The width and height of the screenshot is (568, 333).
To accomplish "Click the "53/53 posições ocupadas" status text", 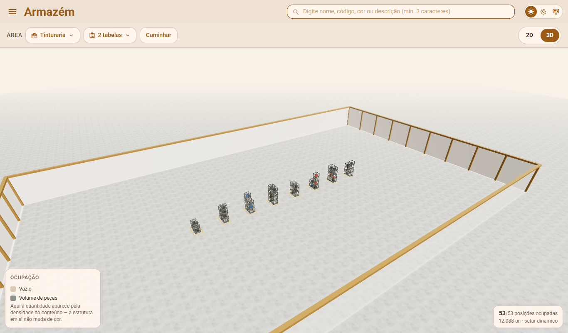I will pos(528,313).
